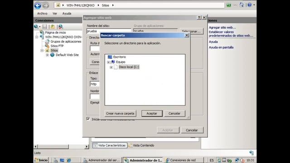The image size is (290, 163).
Task: Click Cancelar in Agregar sitio web dialog
Action: [192, 130]
